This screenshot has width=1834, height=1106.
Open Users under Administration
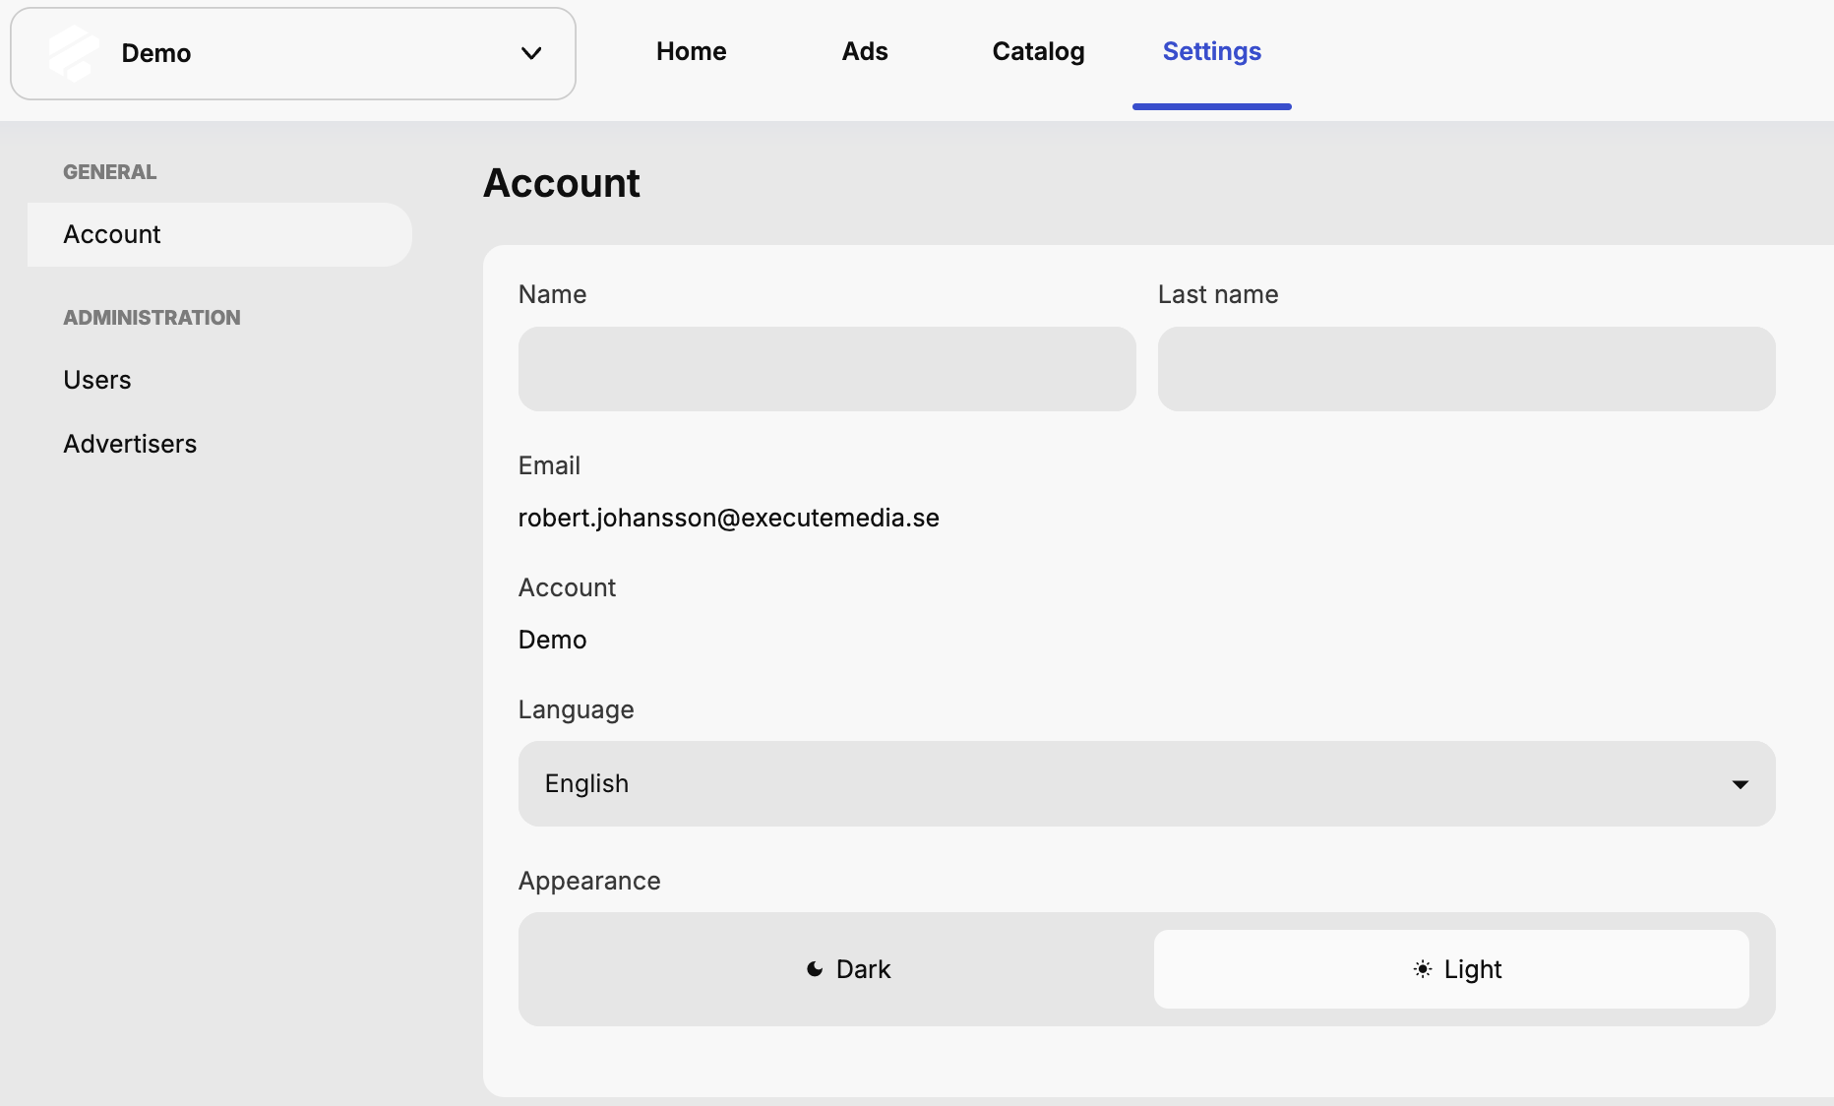pyautogui.click(x=96, y=380)
